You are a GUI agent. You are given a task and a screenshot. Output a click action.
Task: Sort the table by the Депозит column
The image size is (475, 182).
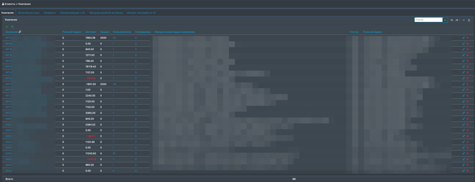(x=91, y=32)
